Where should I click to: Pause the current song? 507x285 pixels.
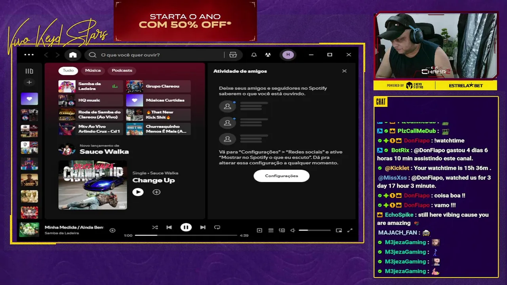click(x=186, y=227)
